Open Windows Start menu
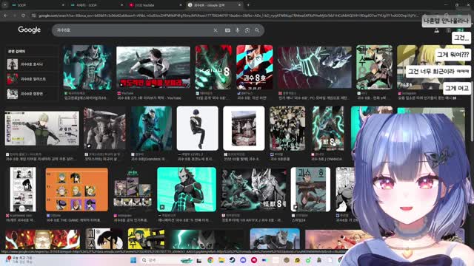474x266 pixels. click(133, 260)
